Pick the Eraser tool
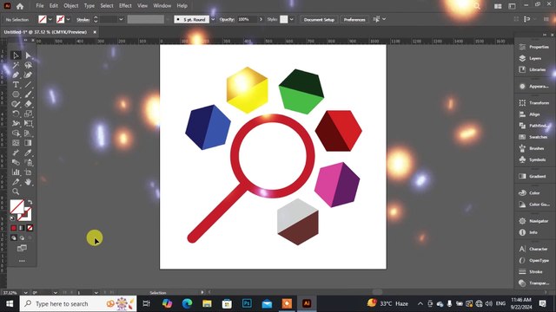 (x=29, y=104)
